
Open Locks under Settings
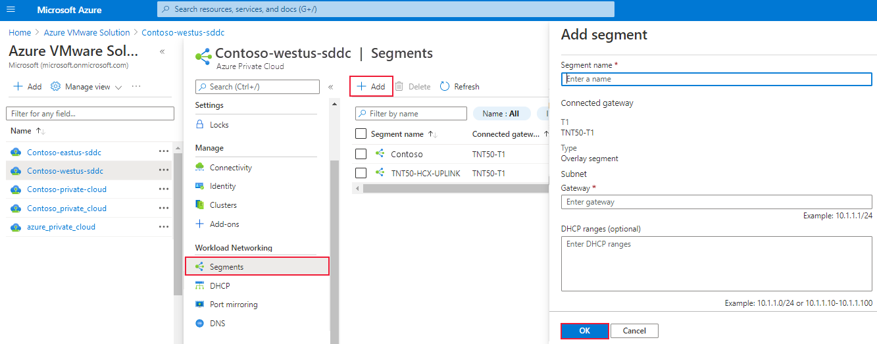[219, 125]
